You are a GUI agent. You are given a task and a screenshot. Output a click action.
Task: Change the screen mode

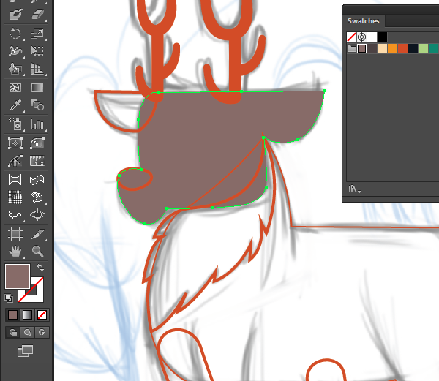pyautogui.click(x=25, y=351)
